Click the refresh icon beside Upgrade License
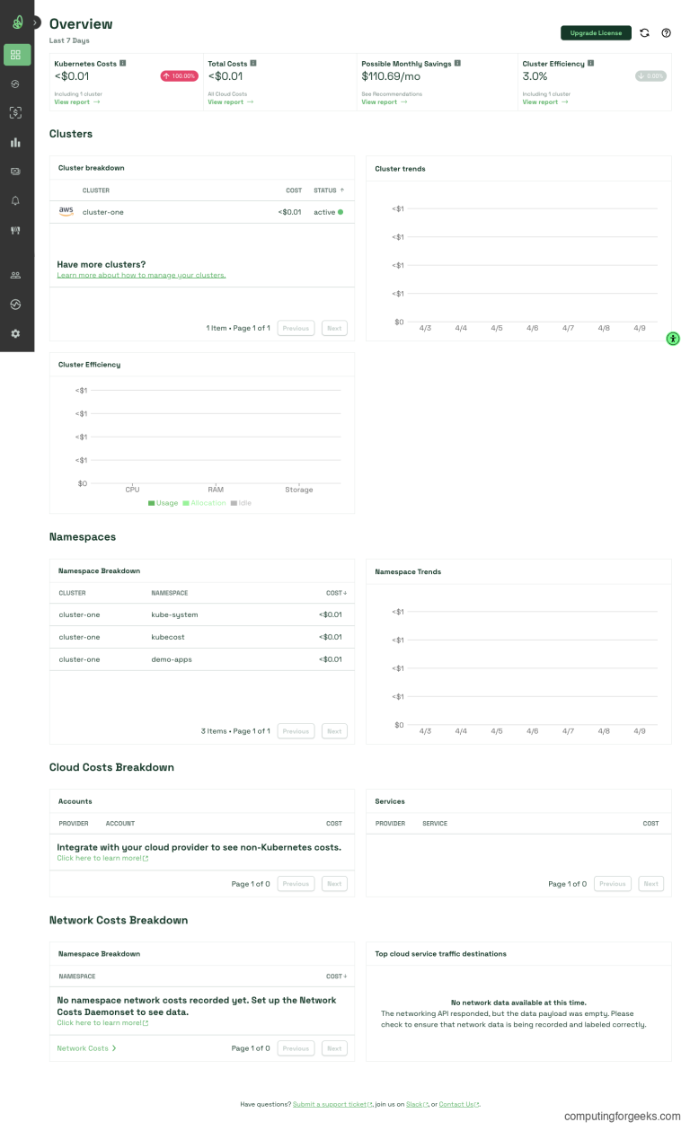The image size is (690, 1131). (644, 33)
